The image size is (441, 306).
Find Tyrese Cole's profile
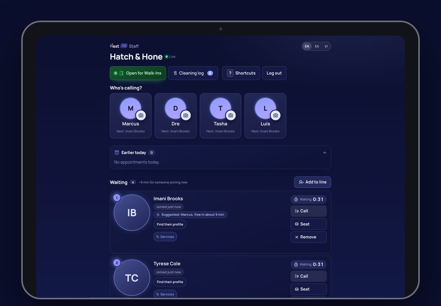tap(170, 282)
